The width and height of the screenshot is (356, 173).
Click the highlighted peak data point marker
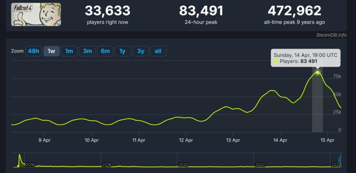coord(317,73)
